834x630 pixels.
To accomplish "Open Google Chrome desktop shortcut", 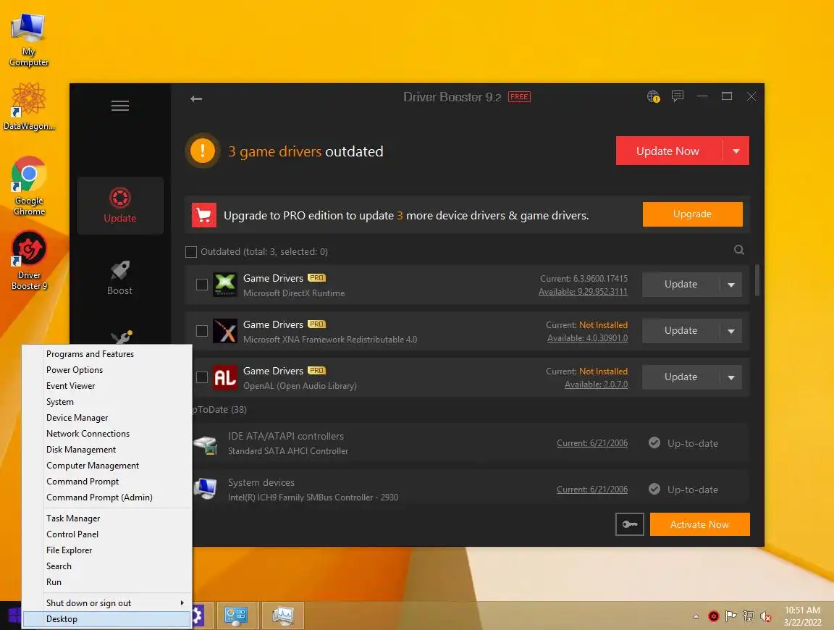I will coord(29,185).
